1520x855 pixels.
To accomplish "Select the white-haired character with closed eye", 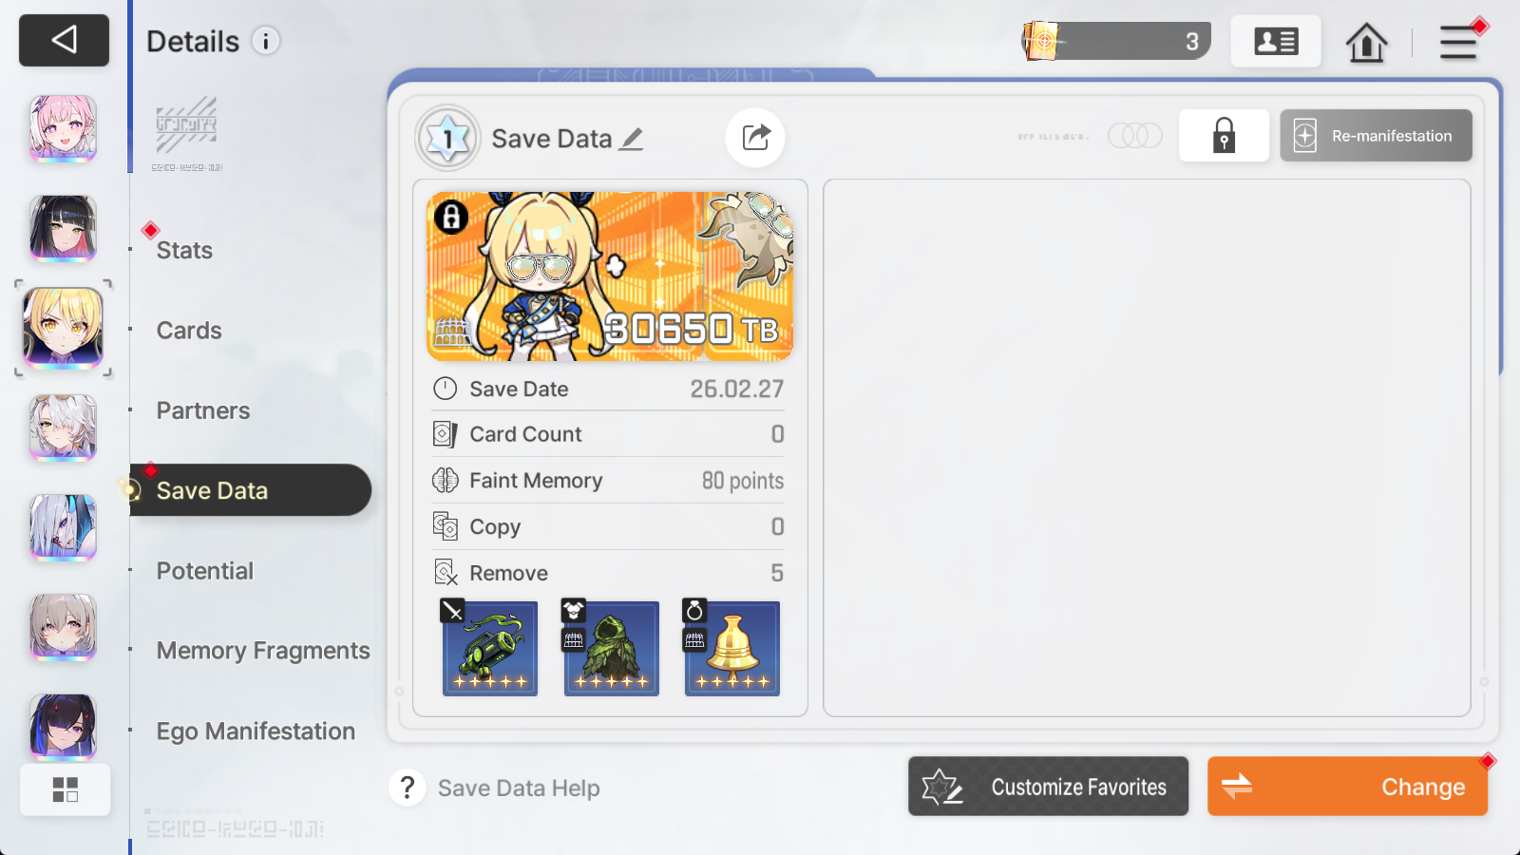I will coord(63,427).
